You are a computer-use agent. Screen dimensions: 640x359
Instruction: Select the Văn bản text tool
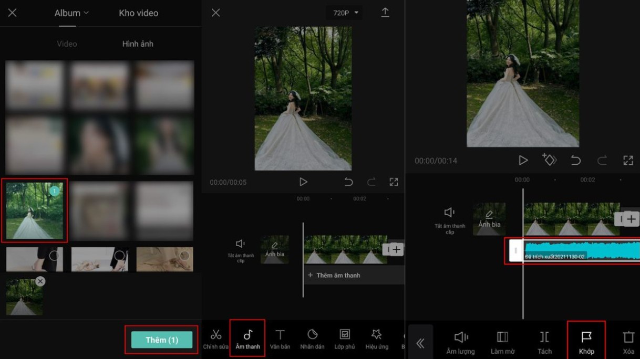click(280, 339)
